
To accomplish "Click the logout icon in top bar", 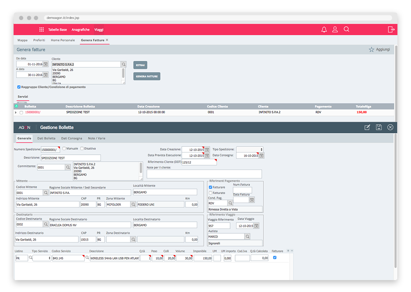I will click(x=391, y=29).
